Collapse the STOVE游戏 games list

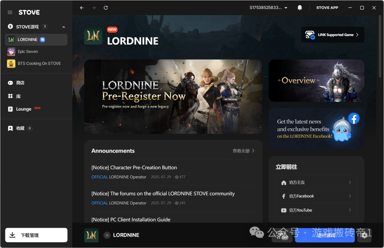pyautogui.click(x=63, y=27)
